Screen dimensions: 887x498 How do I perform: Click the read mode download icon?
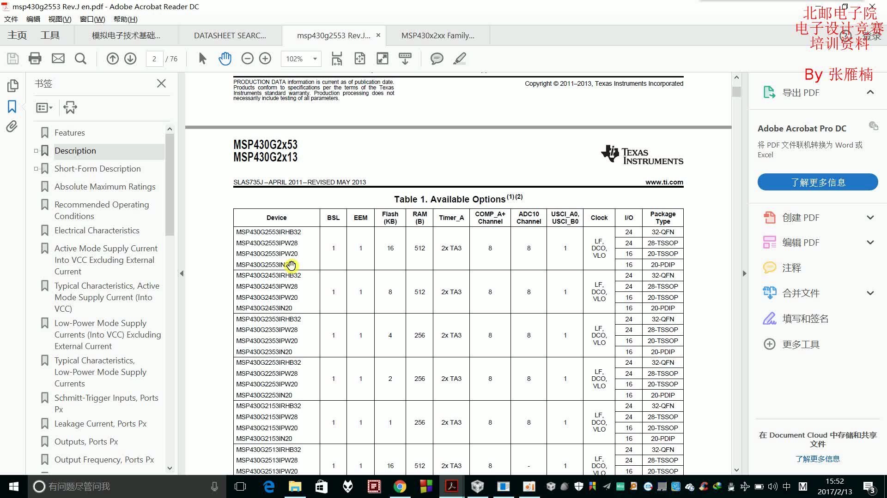point(405,59)
